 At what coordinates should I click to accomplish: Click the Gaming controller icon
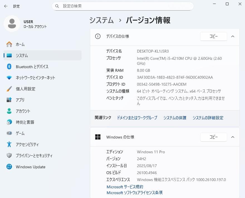click(9, 133)
